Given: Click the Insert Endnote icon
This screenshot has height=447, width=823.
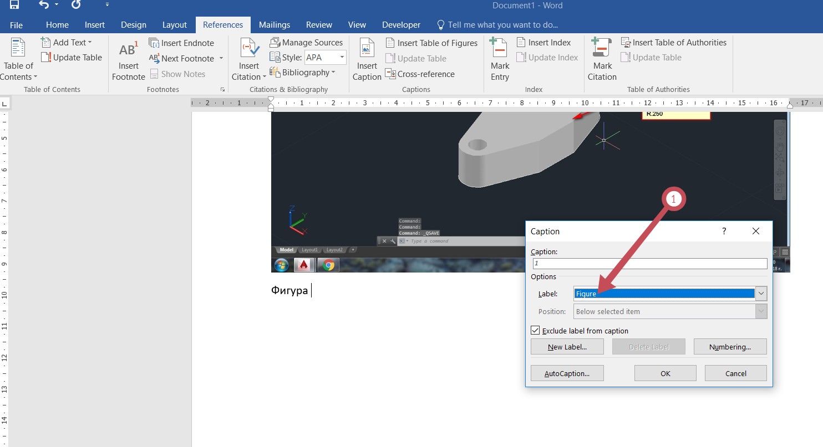Looking at the screenshot, I should (x=154, y=43).
